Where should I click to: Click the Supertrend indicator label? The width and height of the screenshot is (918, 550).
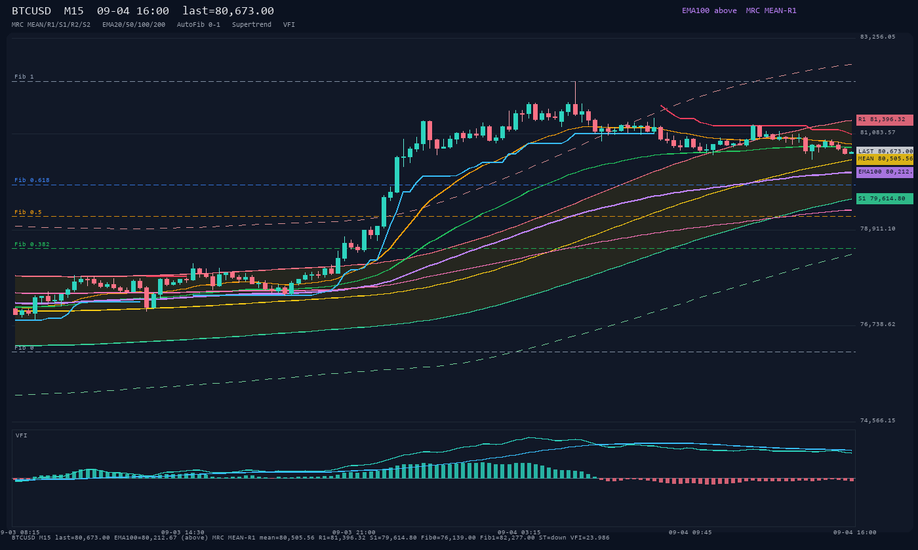pos(252,25)
